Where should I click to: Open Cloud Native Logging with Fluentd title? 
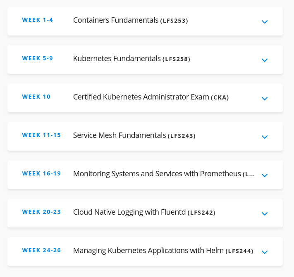(x=144, y=212)
